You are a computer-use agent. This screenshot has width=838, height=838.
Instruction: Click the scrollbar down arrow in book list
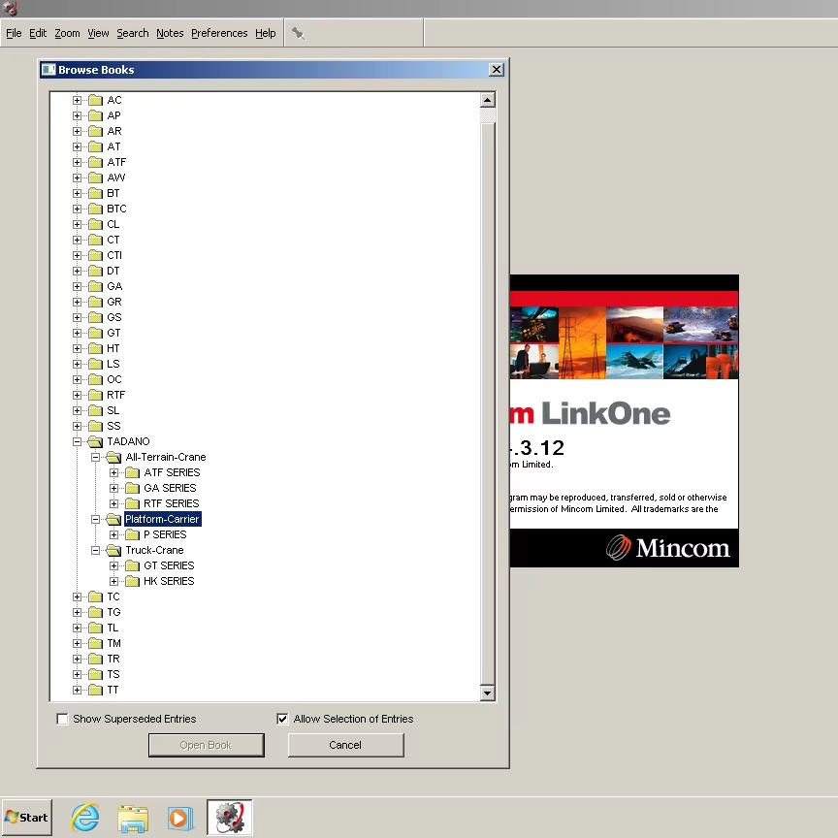488,693
